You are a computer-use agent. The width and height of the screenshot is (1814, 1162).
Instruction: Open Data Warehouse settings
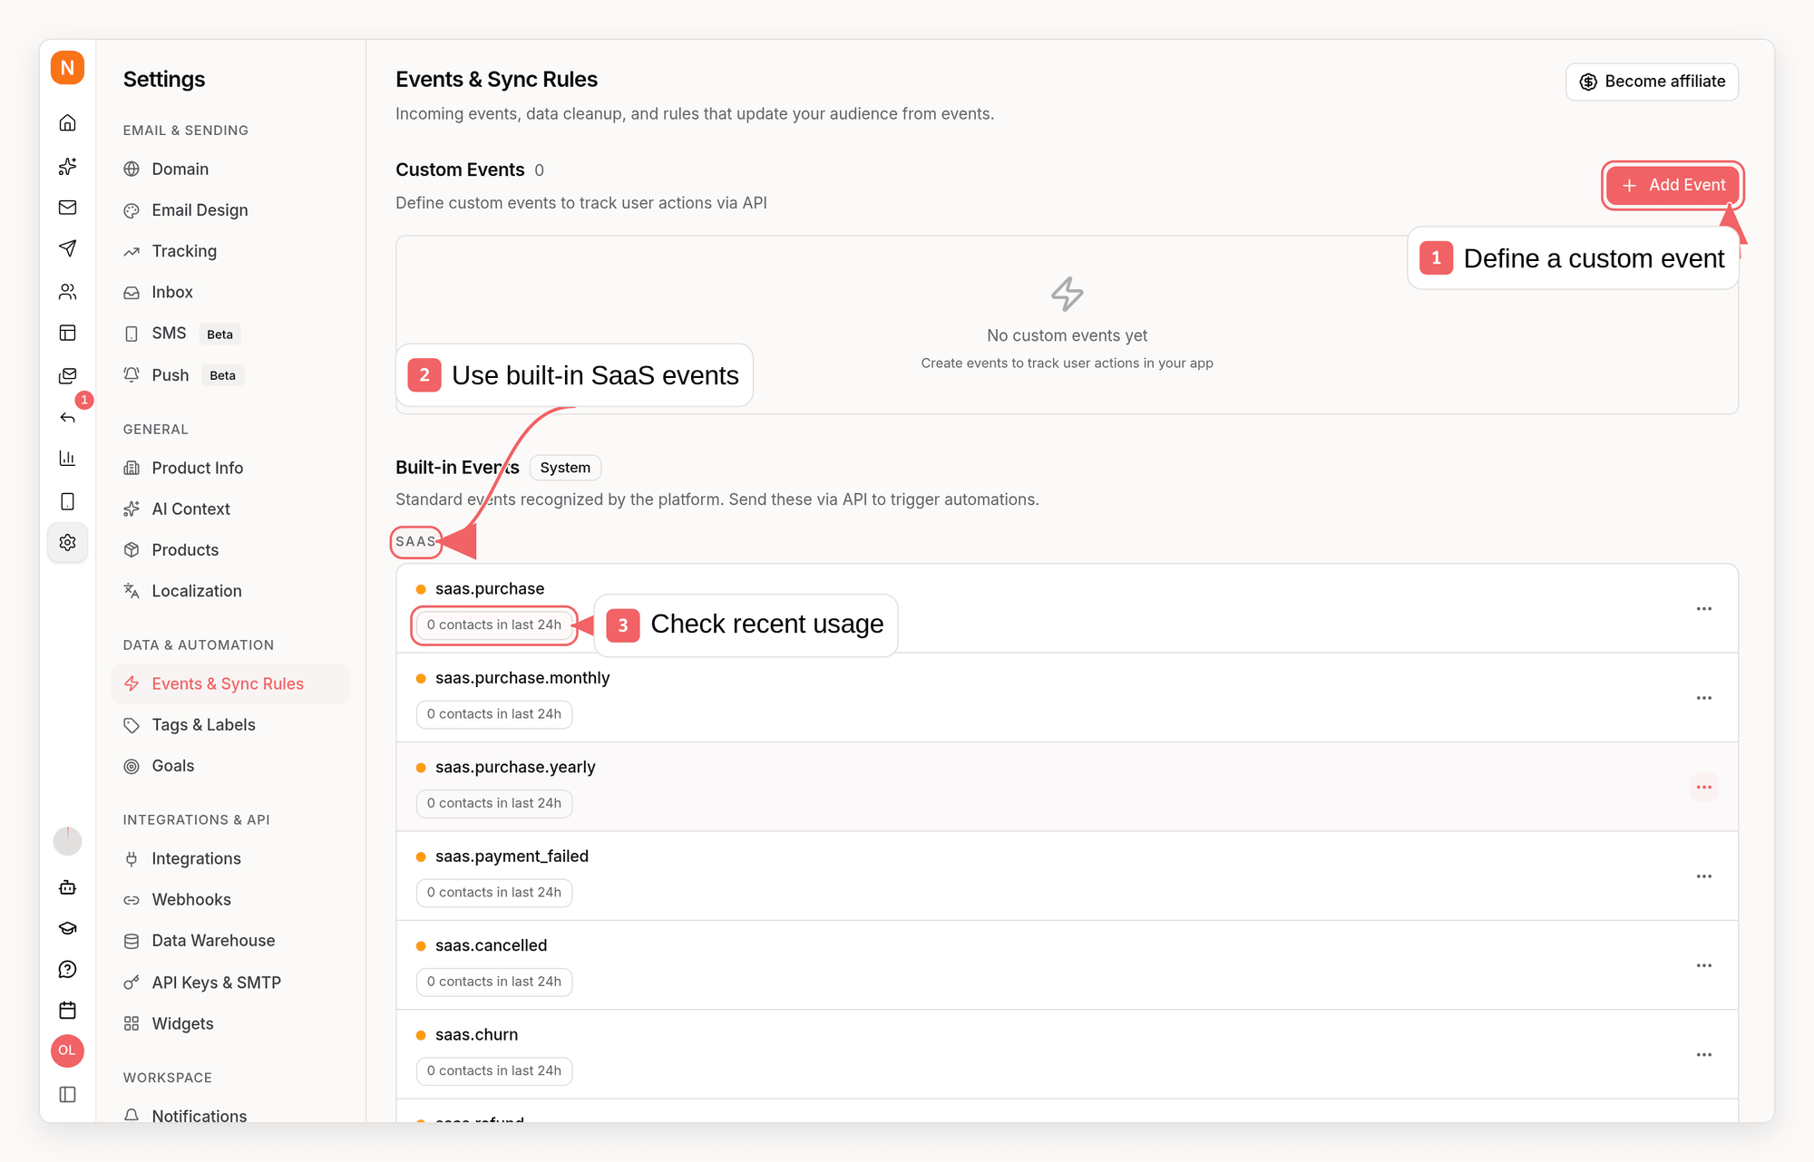tap(230, 941)
